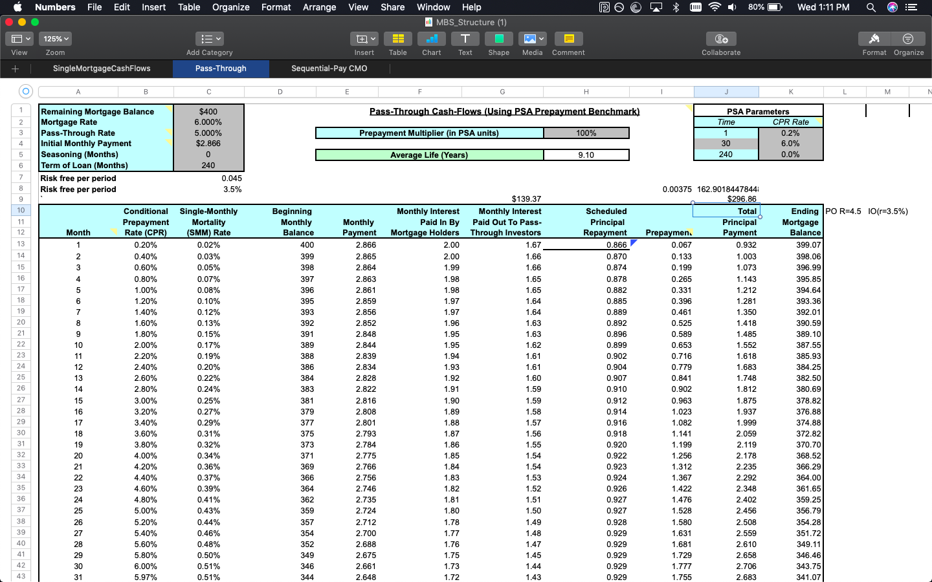Select the Average Life value 9.10
This screenshot has height=582, width=932.
tap(586, 155)
